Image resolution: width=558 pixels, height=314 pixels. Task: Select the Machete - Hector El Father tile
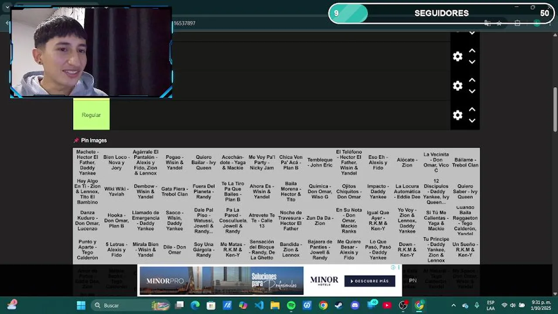pyautogui.click(x=87, y=162)
